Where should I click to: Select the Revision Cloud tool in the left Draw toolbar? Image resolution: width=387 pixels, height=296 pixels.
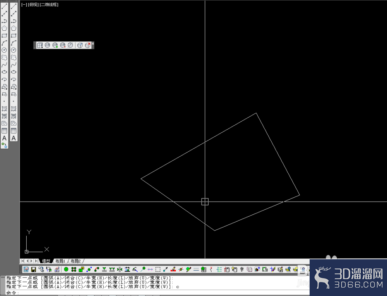(x=4, y=58)
